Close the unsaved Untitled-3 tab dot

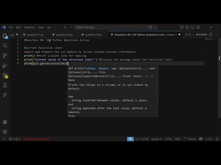point(179,34)
